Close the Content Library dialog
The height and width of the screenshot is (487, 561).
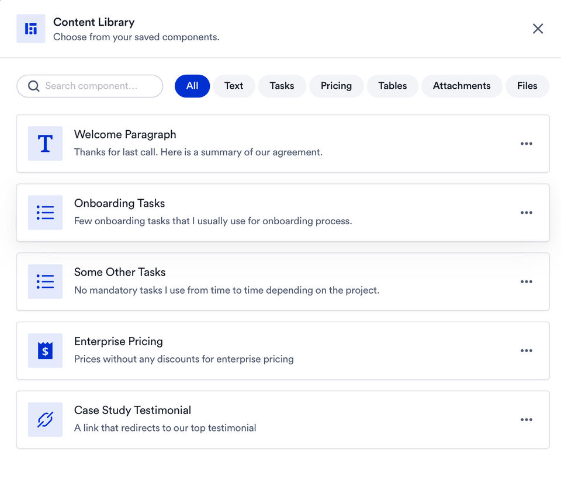click(x=538, y=29)
